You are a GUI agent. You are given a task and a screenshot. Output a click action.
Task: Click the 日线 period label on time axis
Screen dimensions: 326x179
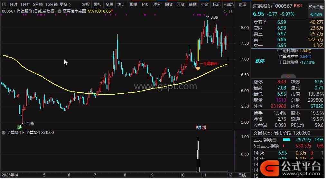(242, 175)
